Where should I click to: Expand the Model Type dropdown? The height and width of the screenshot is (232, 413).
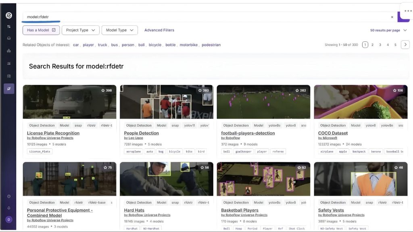click(x=119, y=30)
